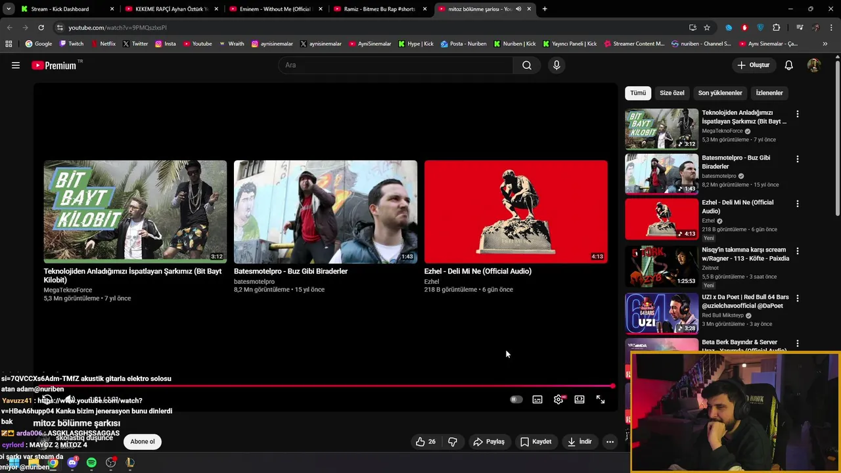Viewport: 841px width, 473px height.
Task: Click the Kaydet save button
Action: tap(536, 441)
